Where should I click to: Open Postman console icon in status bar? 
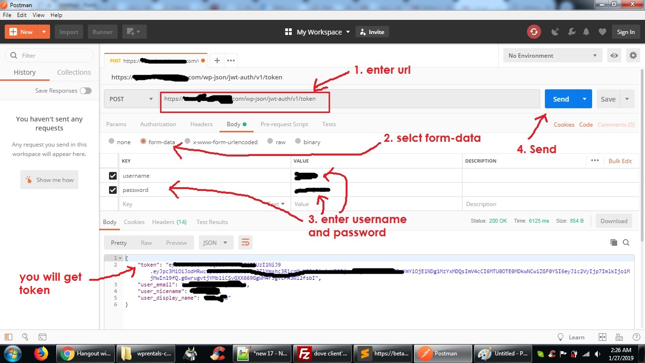pyautogui.click(x=42, y=337)
